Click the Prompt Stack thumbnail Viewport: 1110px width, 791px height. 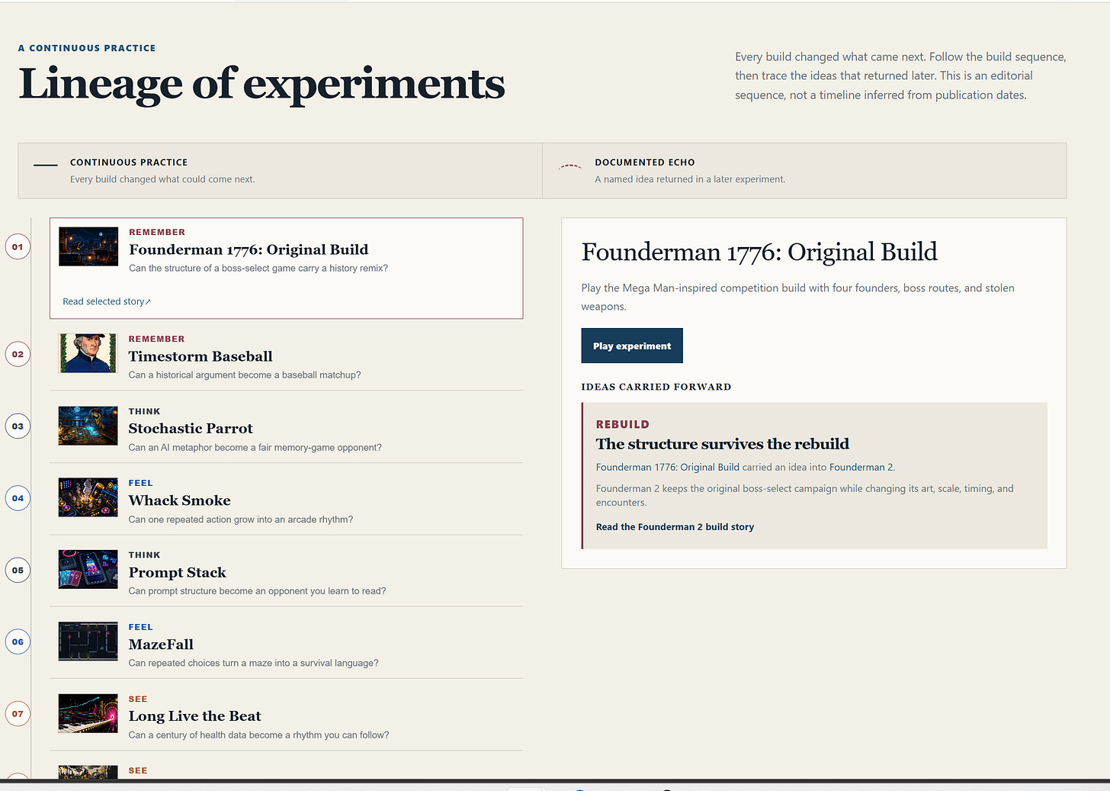(88, 569)
